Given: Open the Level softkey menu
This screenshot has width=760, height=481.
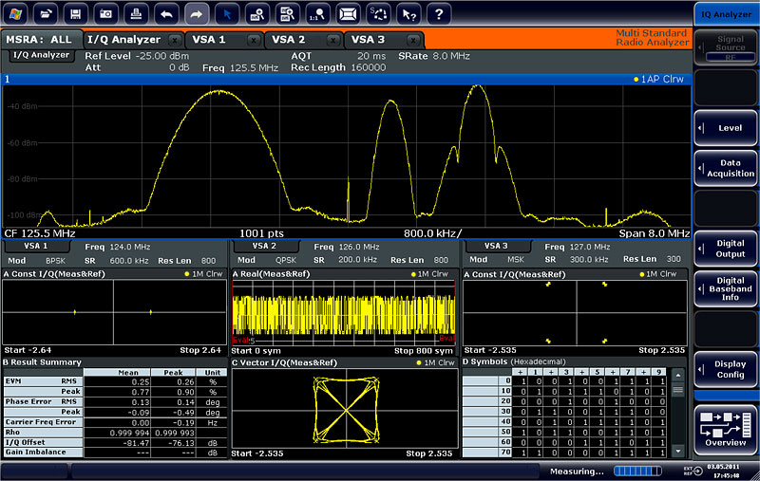Looking at the screenshot, I should coord(727,128).
